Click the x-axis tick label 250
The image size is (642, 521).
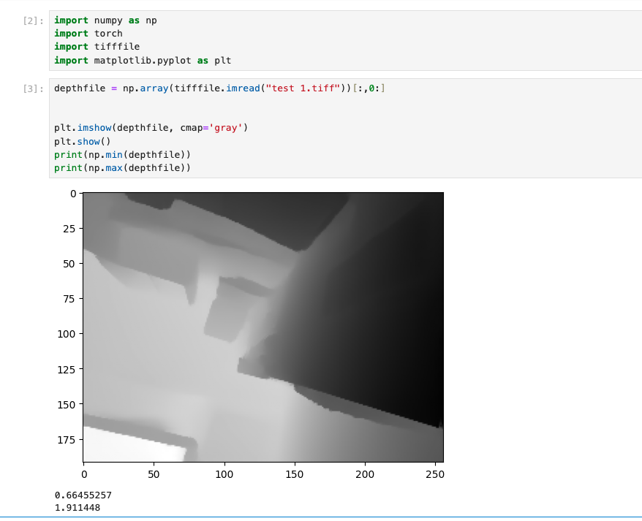tap(435, 474)
